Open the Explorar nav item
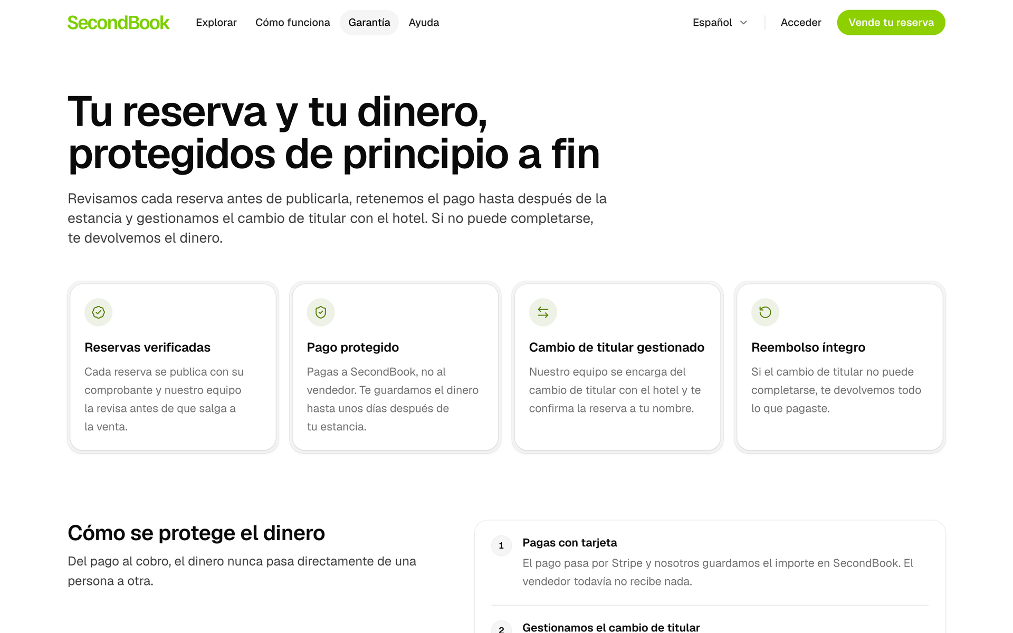Screen dimensions: 1013x633 (x=216, y=23)
